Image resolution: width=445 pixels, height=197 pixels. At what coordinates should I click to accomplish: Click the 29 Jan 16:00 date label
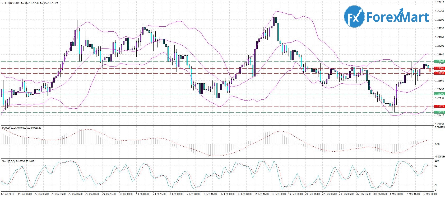pos(109,194)
